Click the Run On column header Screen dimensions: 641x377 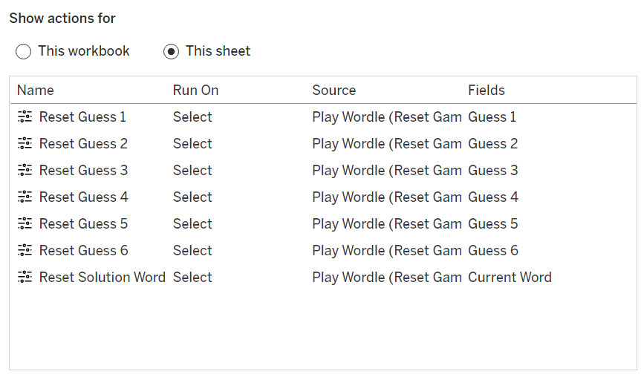click(195, 91)
